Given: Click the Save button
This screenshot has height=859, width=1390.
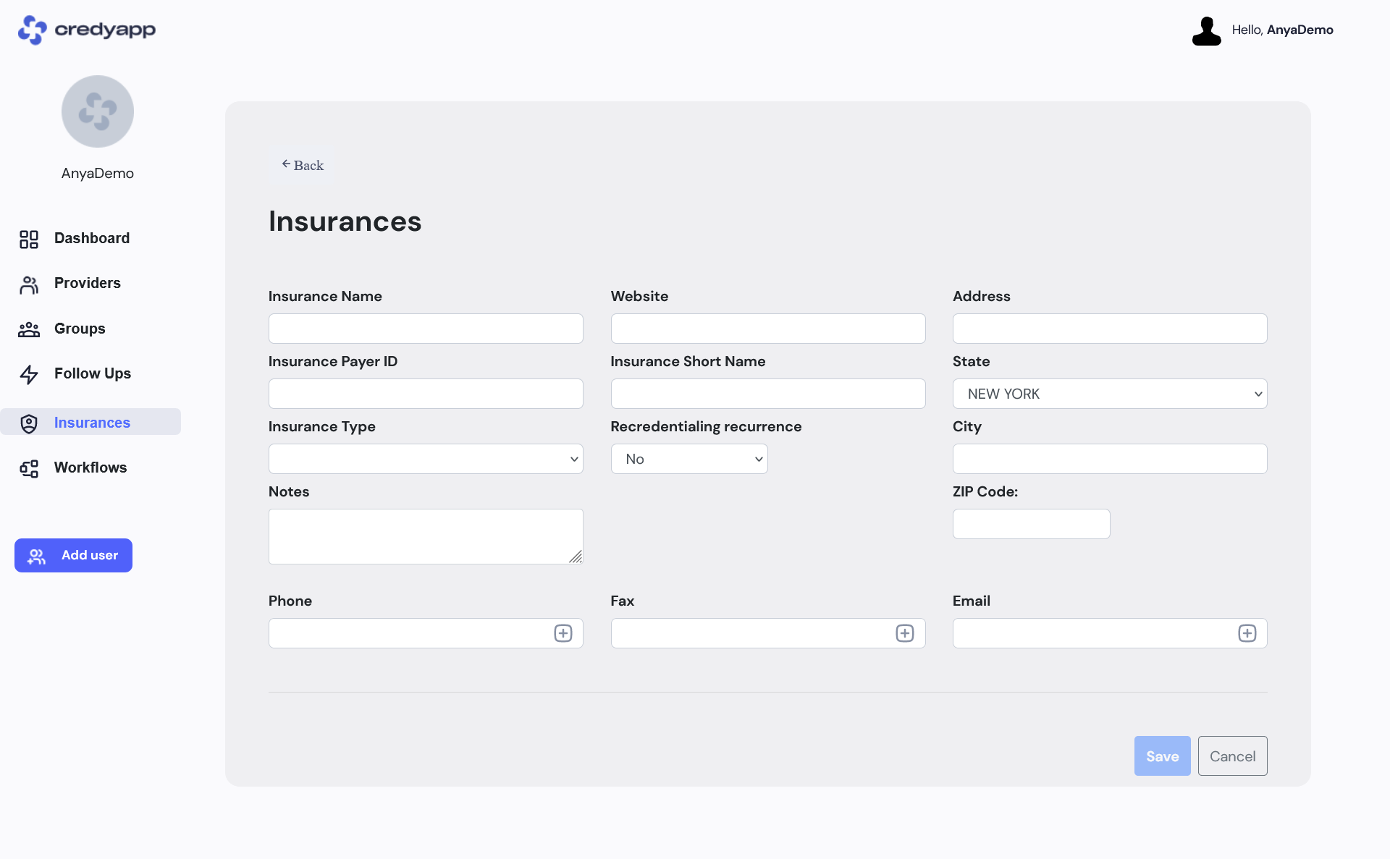Looking at the screenshot, I should [x=1162, y=756].
